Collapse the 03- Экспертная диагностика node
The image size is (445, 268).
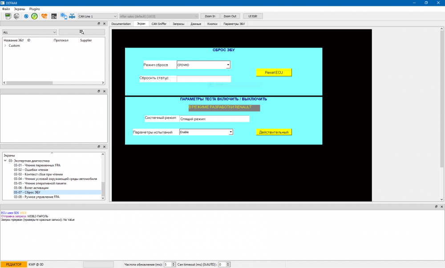[5, 161]
